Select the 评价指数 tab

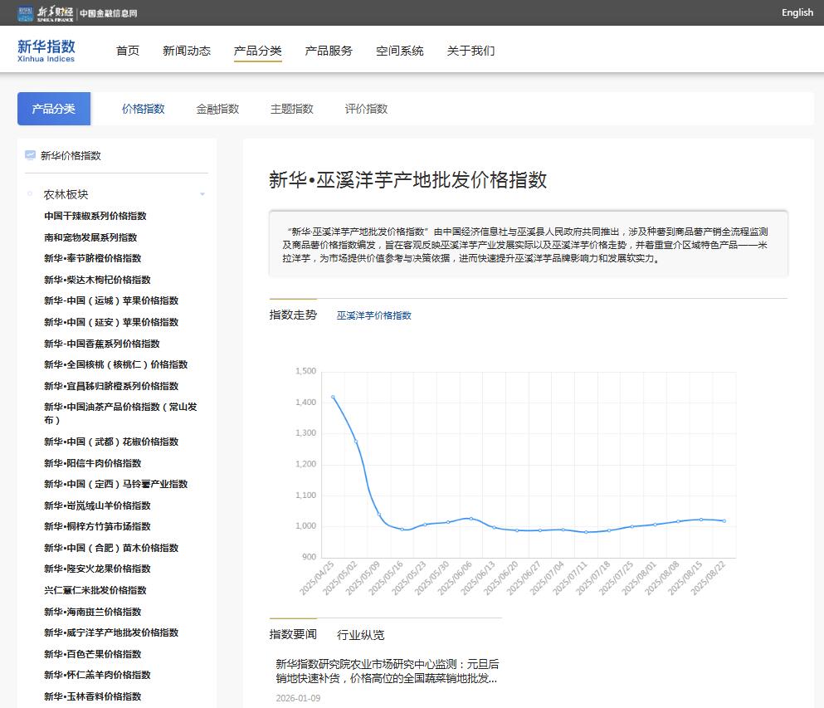point(366,109)
